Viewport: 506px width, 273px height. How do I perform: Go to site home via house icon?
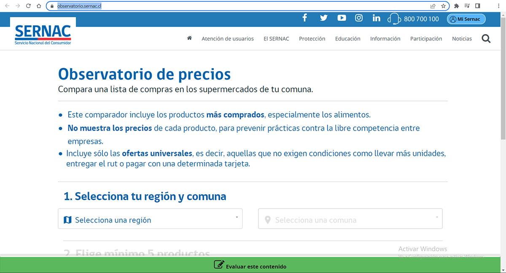click(189, 38)
